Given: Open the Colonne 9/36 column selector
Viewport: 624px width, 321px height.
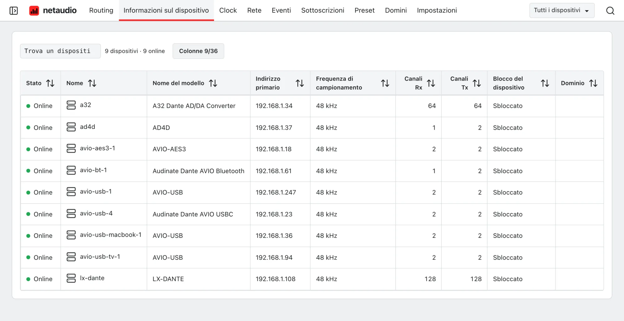Looking at the screenshot, I should pyautogui.click(x=198, y=51).
